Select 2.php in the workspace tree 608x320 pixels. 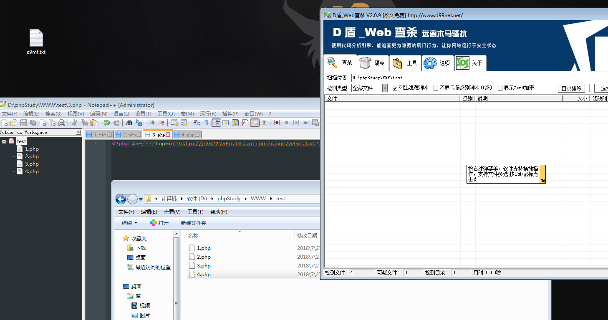pos(32,156)
